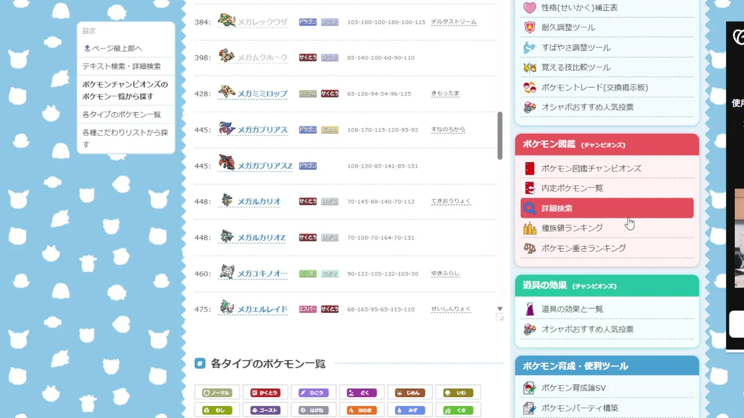Click the せいしんりょく ability link
Screen dimensions: 744x418
pos(450,309)
